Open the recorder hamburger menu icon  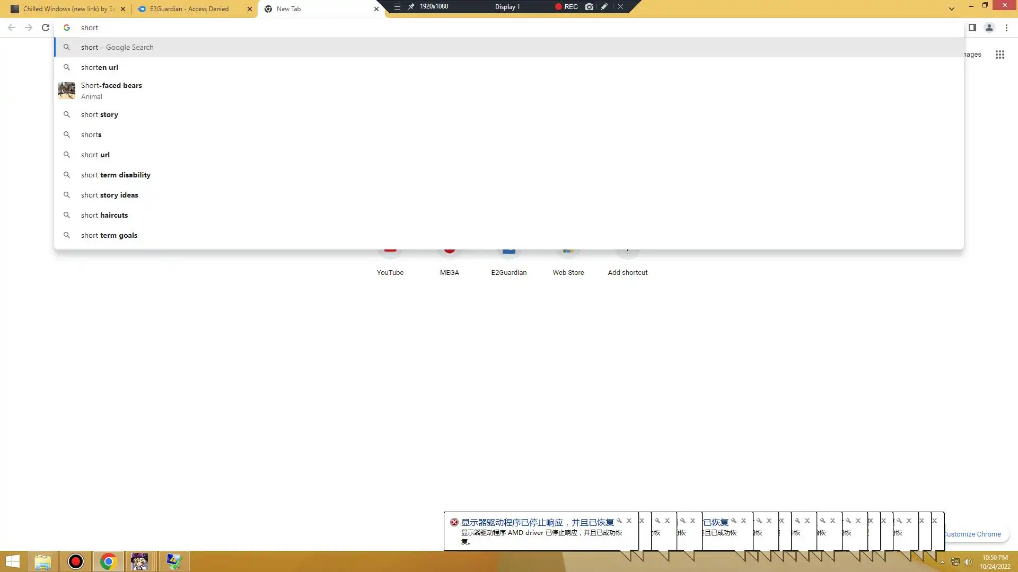pyautogui.click(x=397, y=7)
